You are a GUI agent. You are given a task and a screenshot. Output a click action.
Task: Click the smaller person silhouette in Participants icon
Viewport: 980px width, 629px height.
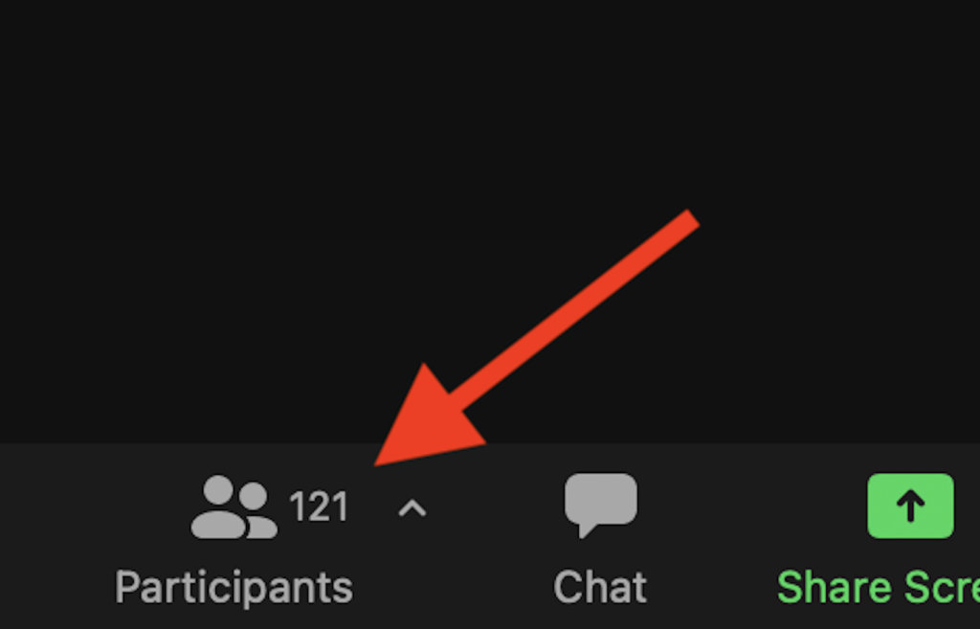pos(258,509)
